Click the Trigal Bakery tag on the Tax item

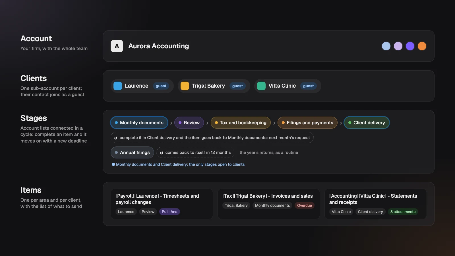pos(236,205)
